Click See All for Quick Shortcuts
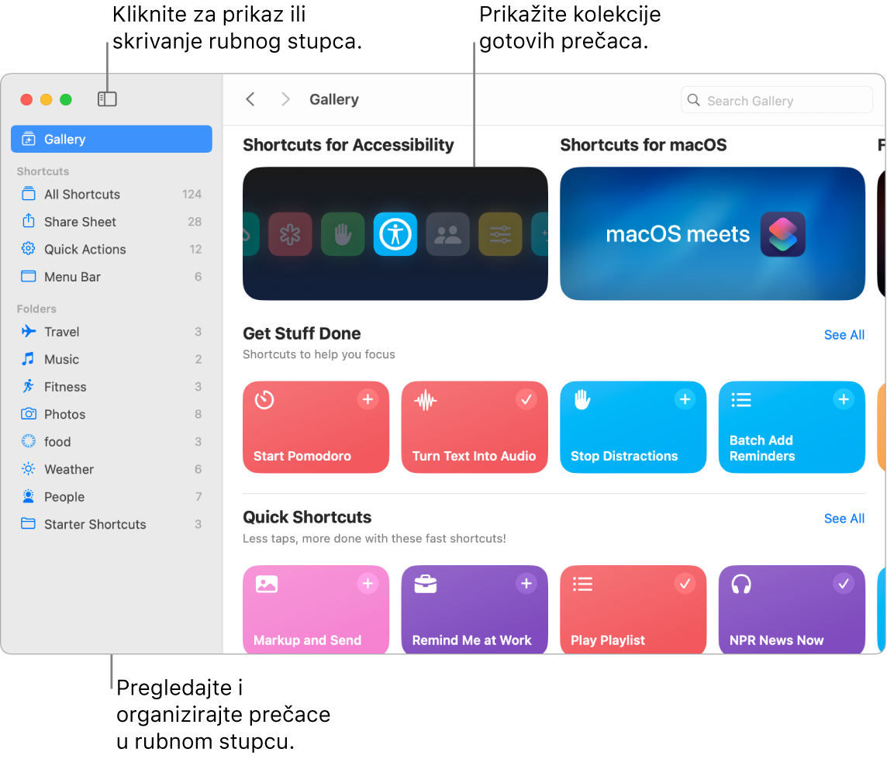The image size is (887, 759). pyautogui.click(x=844, y=519)
